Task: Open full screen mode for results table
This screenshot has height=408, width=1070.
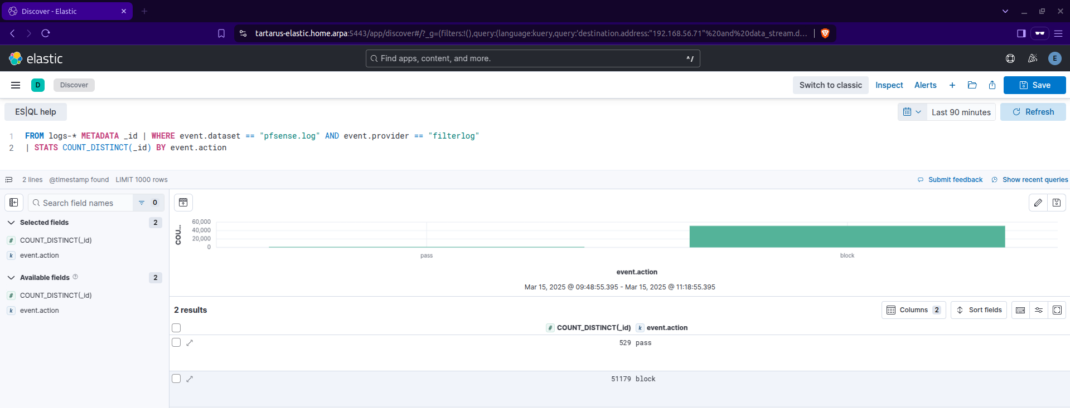Action: point(1057,310)
